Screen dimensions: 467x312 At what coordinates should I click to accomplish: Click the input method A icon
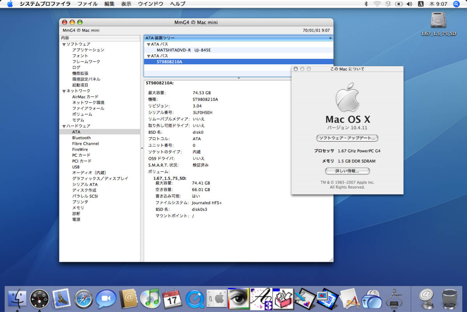pyautogui.click(x=421, y=4)
